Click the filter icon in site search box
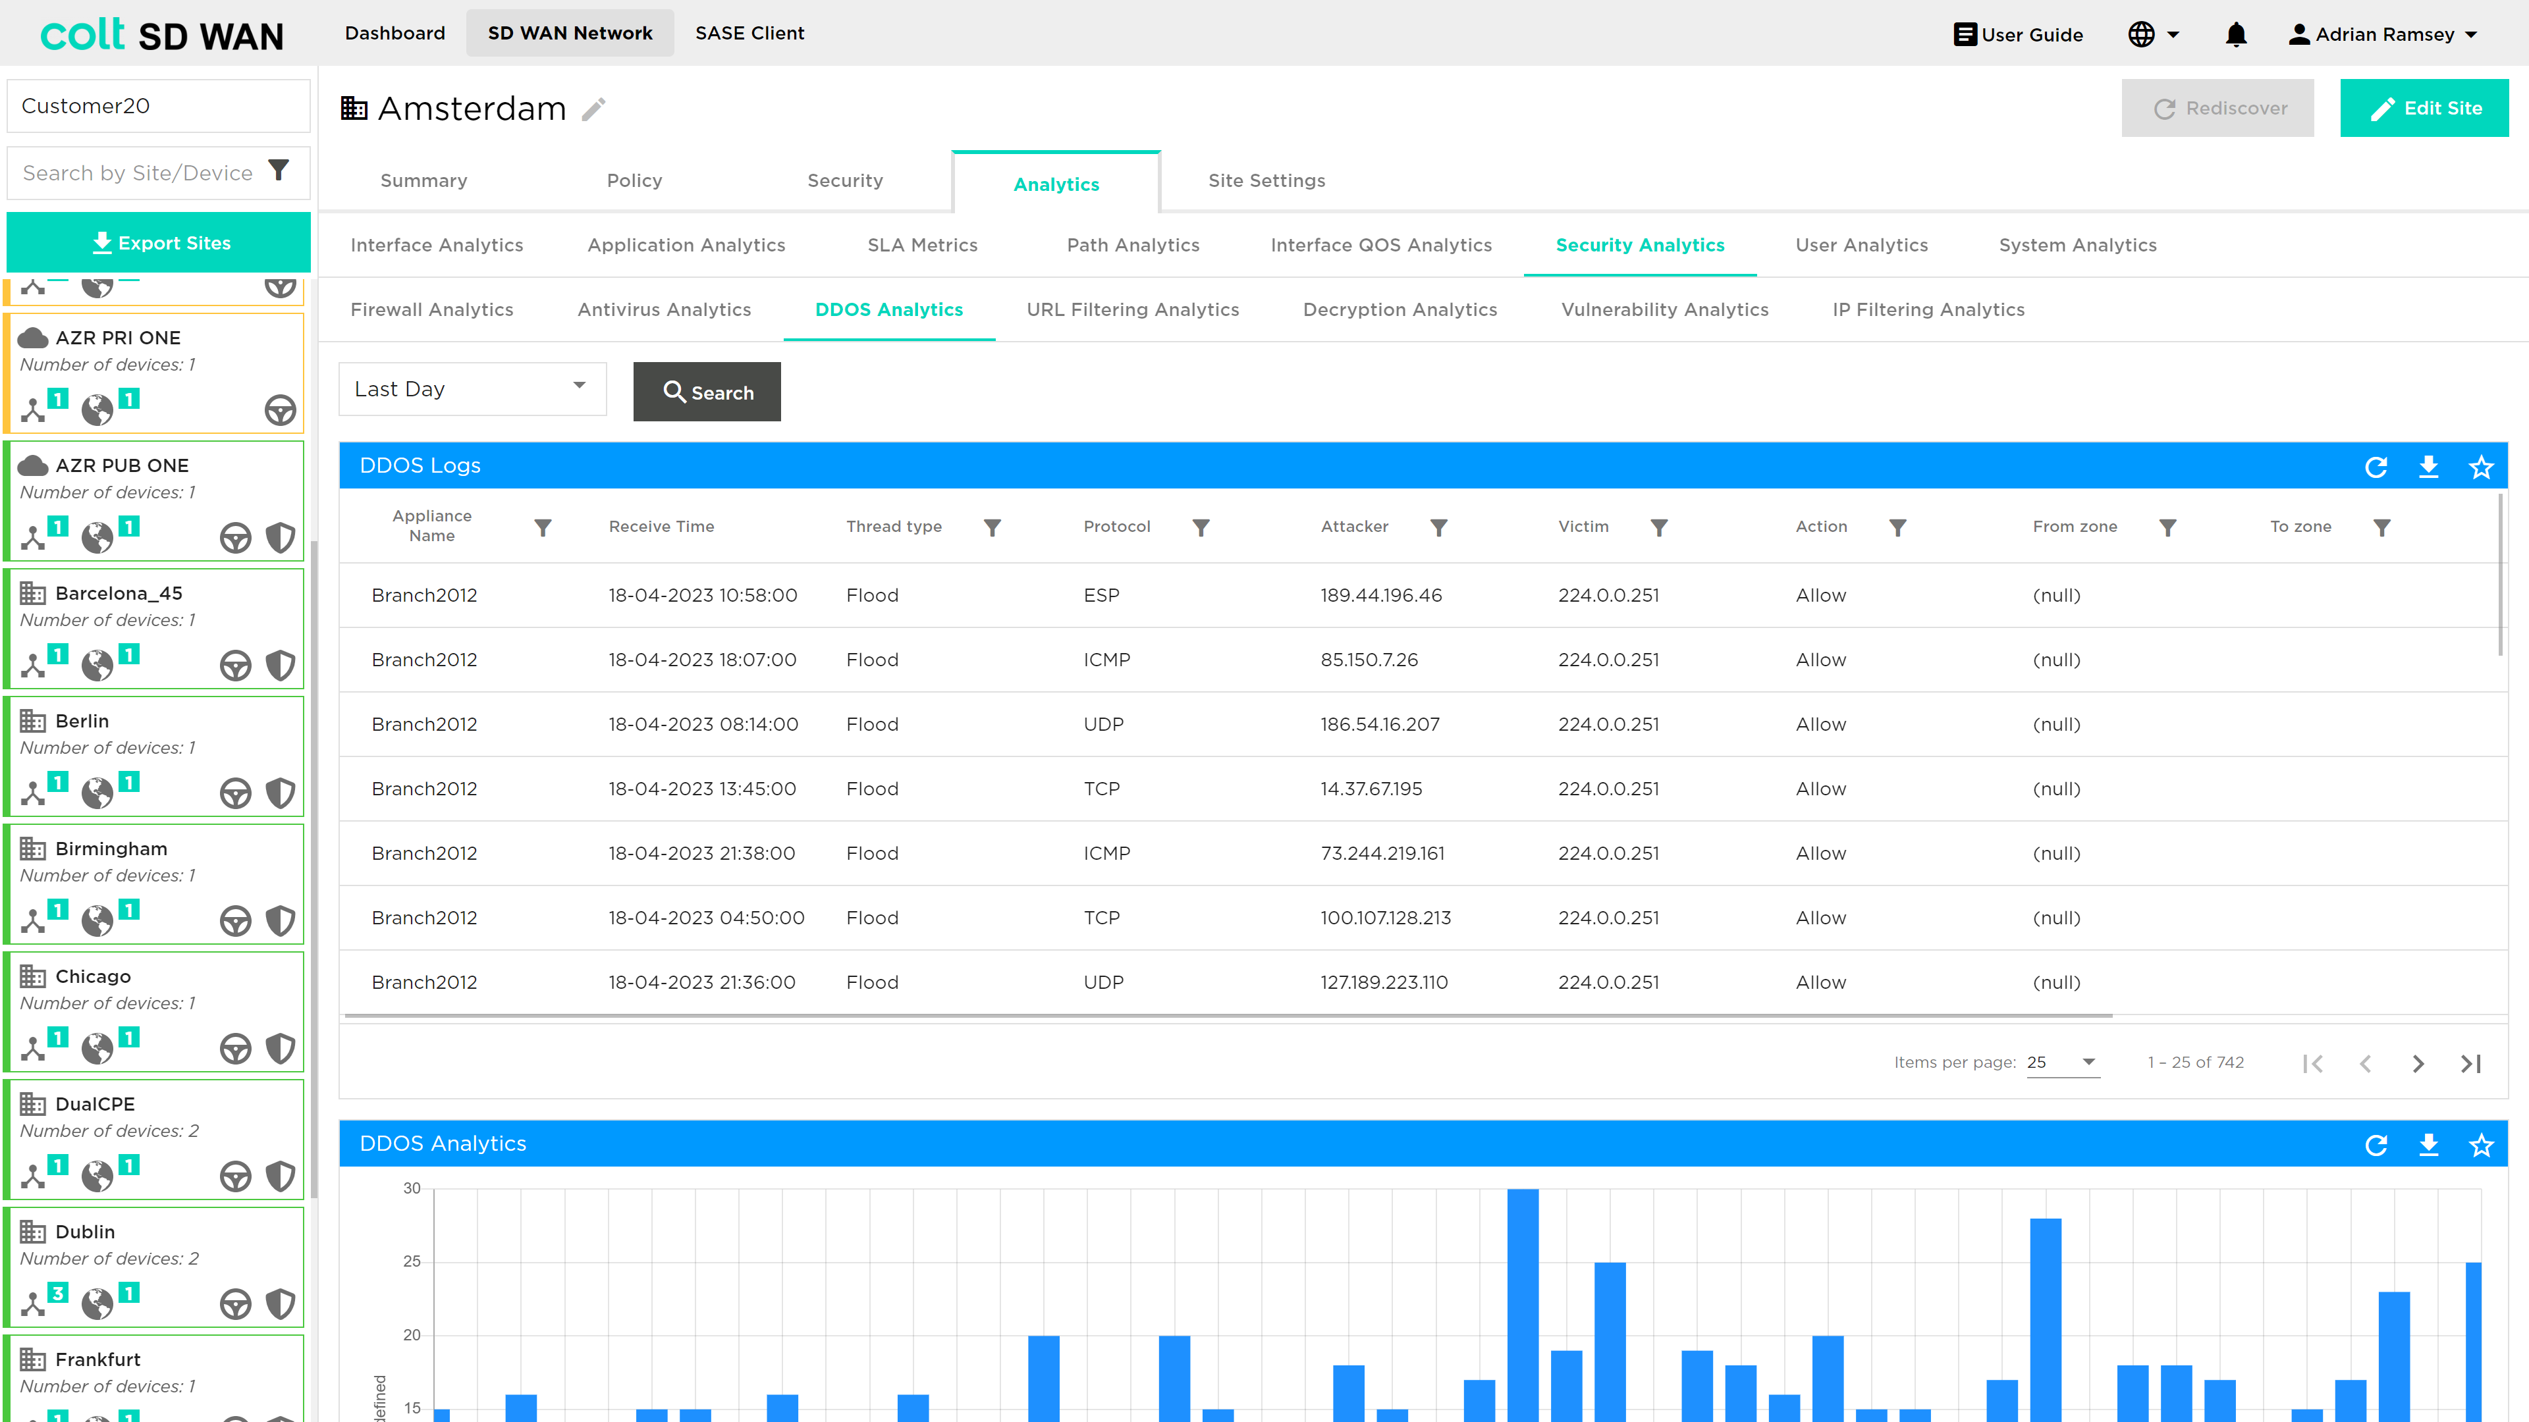The width and height of the screenshot is (2529, 1422). coord(279,171)
